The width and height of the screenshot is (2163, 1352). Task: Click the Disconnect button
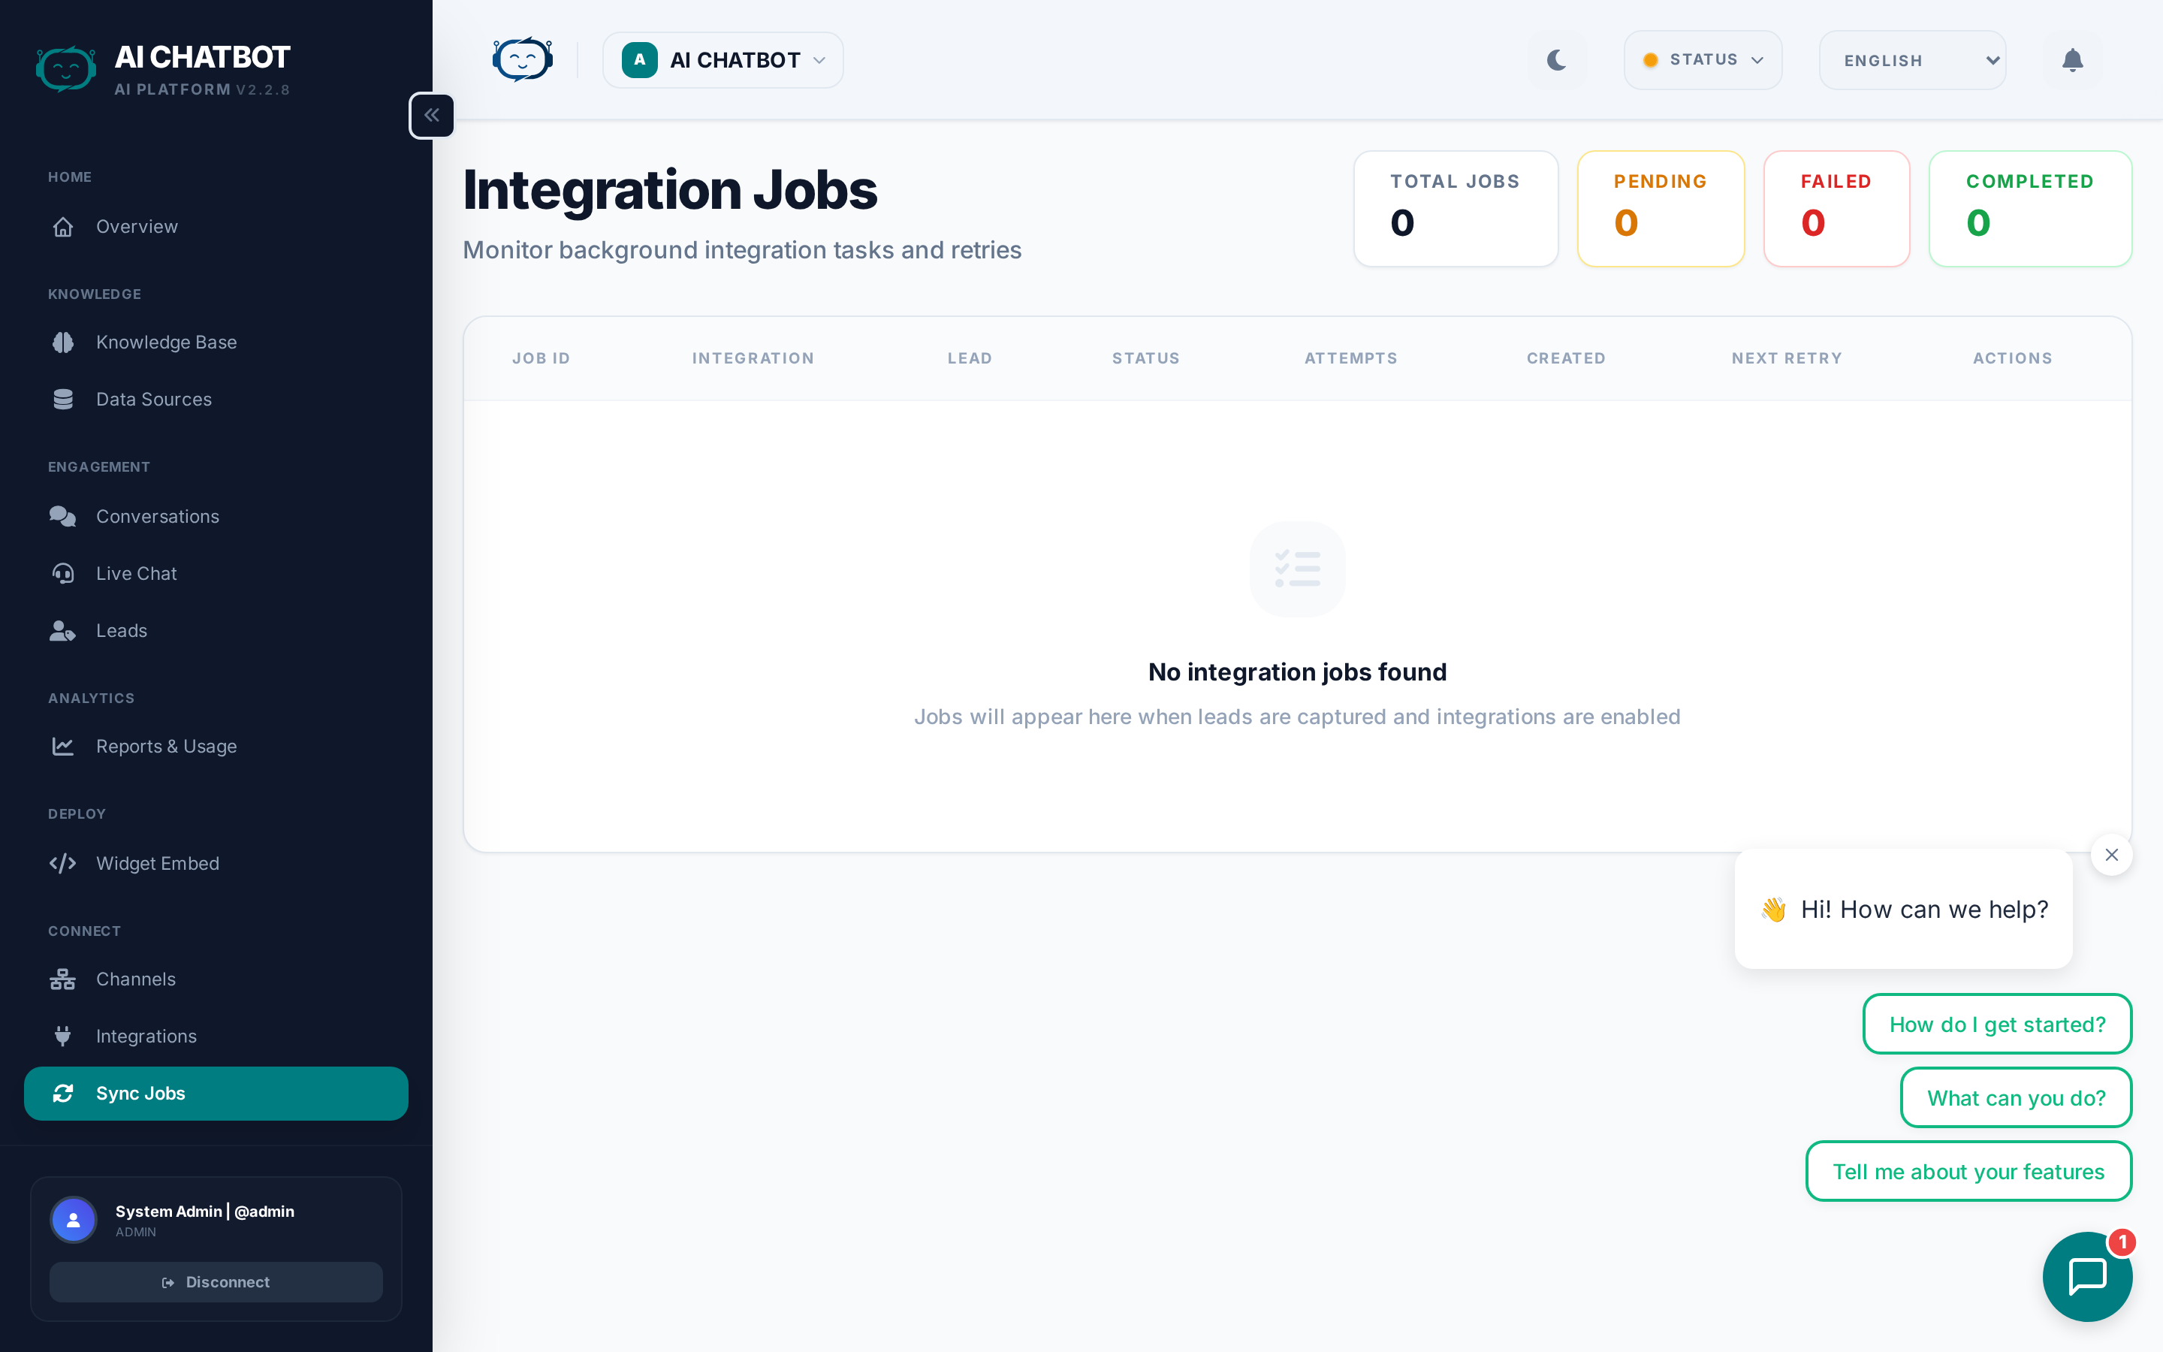216,1281
